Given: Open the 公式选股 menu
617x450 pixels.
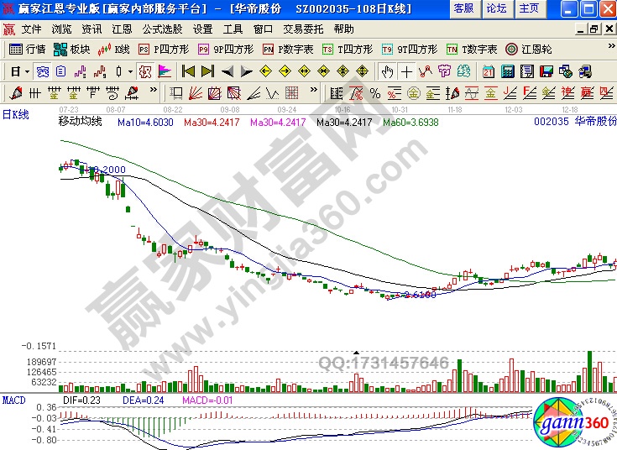Looking at the screenshot, I should [162, 28].
